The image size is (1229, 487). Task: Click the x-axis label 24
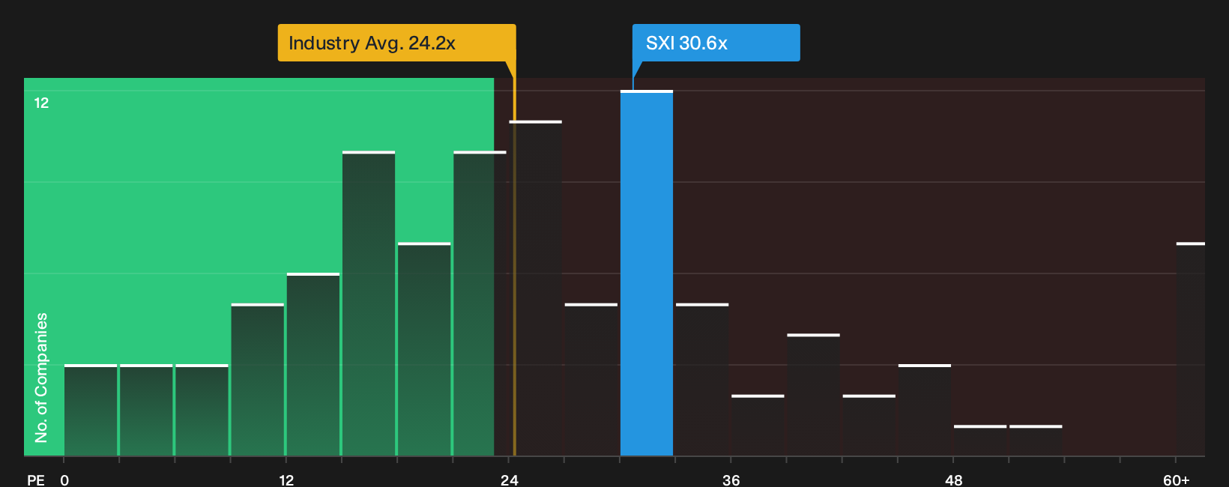click(x=510, y=480)
